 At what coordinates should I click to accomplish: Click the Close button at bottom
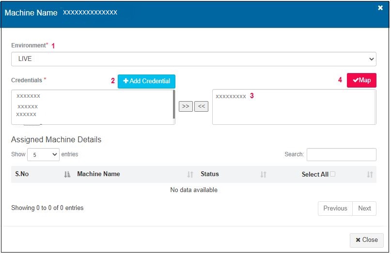[x=366, y=240]
